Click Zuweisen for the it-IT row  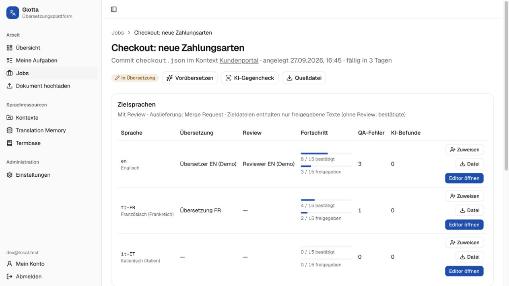465,243
